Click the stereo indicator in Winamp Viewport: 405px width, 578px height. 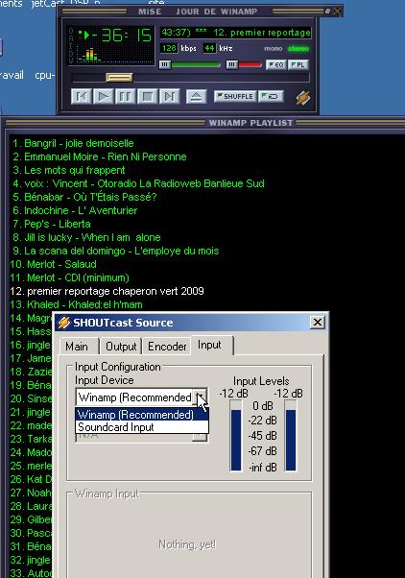[298, 49]
